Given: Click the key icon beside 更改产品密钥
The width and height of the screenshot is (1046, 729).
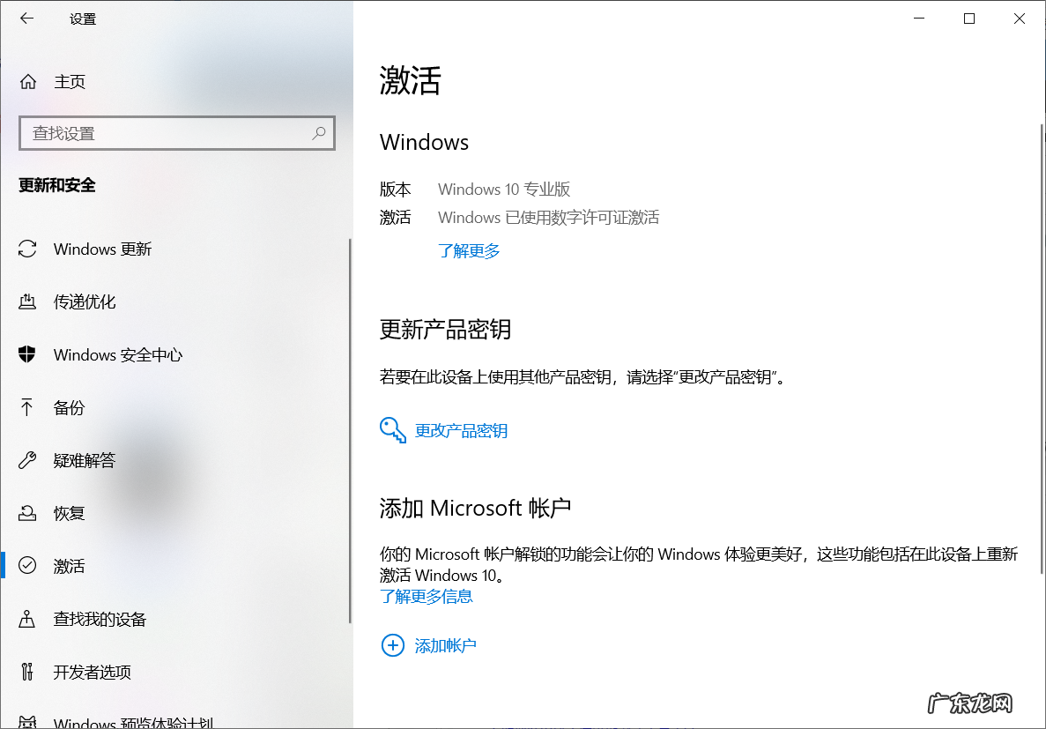Looking at the screenshot, I should point(391,430).
